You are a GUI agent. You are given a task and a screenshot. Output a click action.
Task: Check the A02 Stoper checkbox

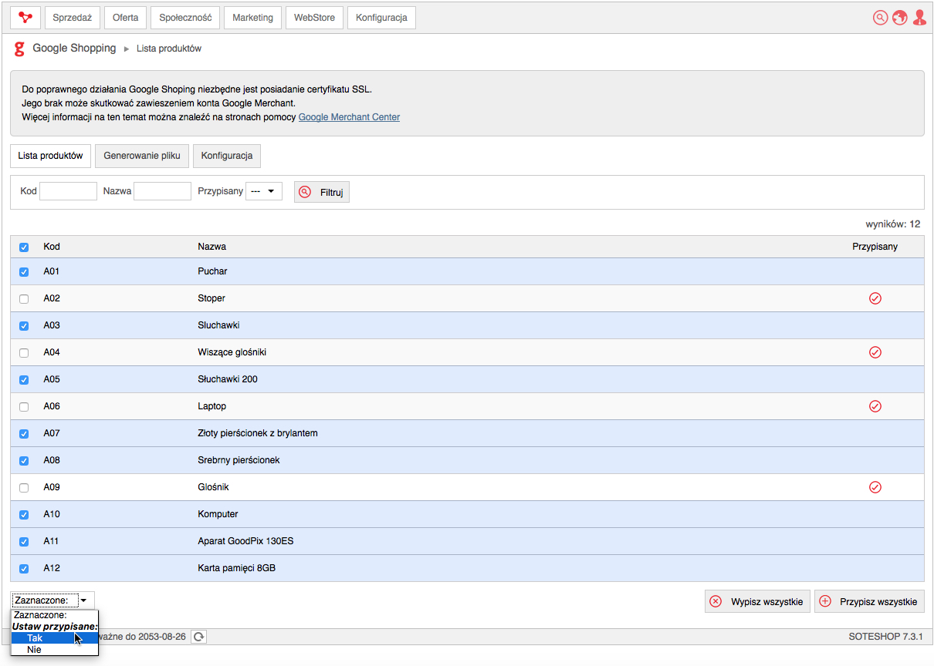24,299
